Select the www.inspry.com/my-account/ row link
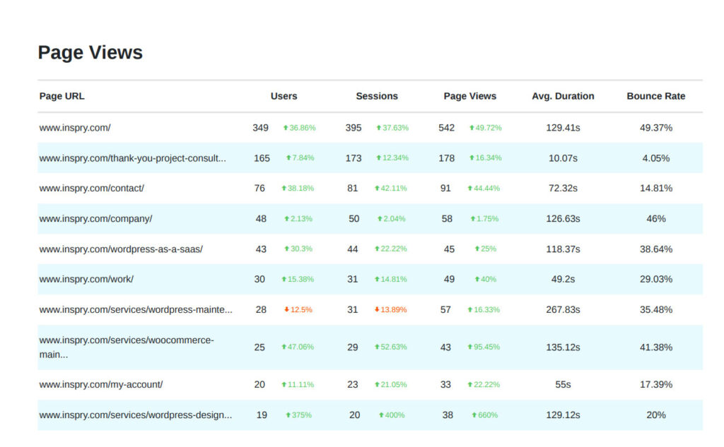This screenshot has height=447, width=724. [x=101, y=385]
